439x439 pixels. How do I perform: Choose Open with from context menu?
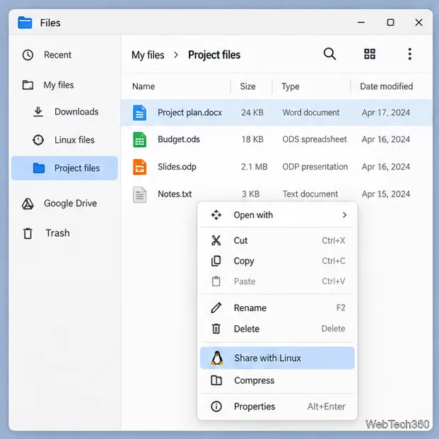(277, 215)
